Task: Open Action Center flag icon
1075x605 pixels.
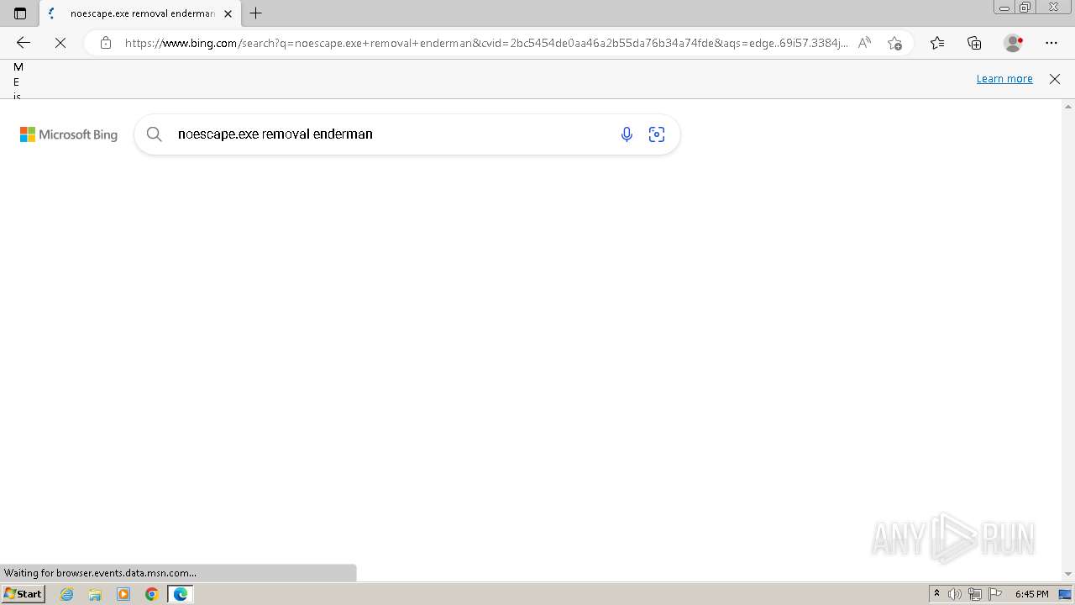Action: pyautogui.click(x=994, y=594)
